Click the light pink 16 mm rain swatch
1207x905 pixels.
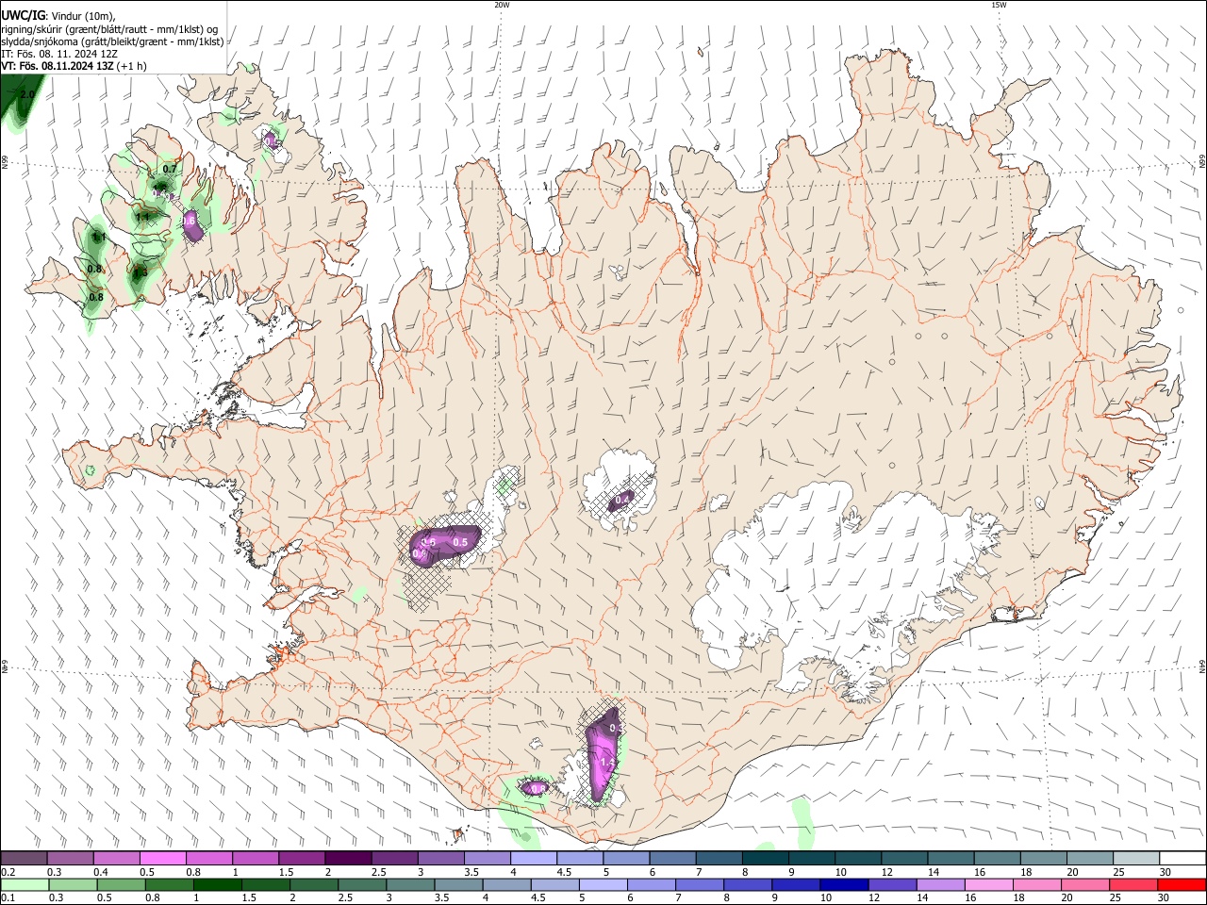(989, 884)
